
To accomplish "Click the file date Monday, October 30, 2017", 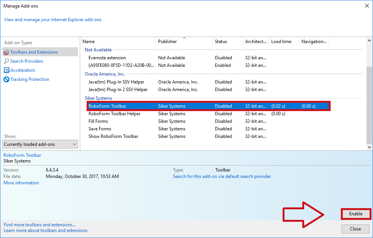I will click(82, 176).
